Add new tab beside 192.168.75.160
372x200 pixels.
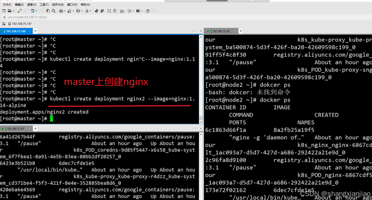tap(35, 31)
